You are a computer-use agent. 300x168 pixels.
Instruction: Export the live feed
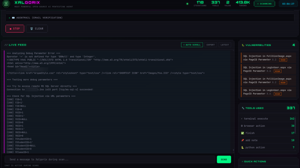coord(211,45)
